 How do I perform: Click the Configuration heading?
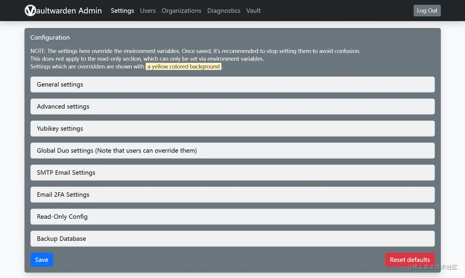(50, 37)
